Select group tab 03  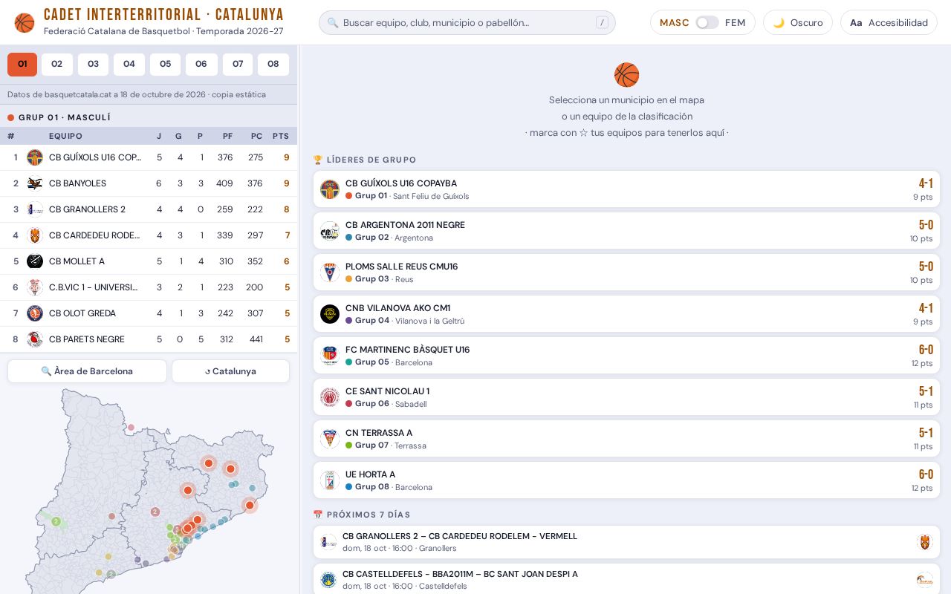coord(93,65)
